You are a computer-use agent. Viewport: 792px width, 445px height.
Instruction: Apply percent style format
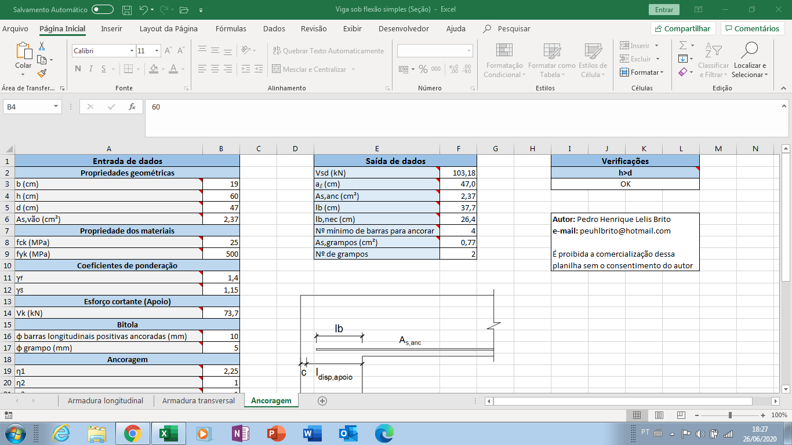point(423,70)
